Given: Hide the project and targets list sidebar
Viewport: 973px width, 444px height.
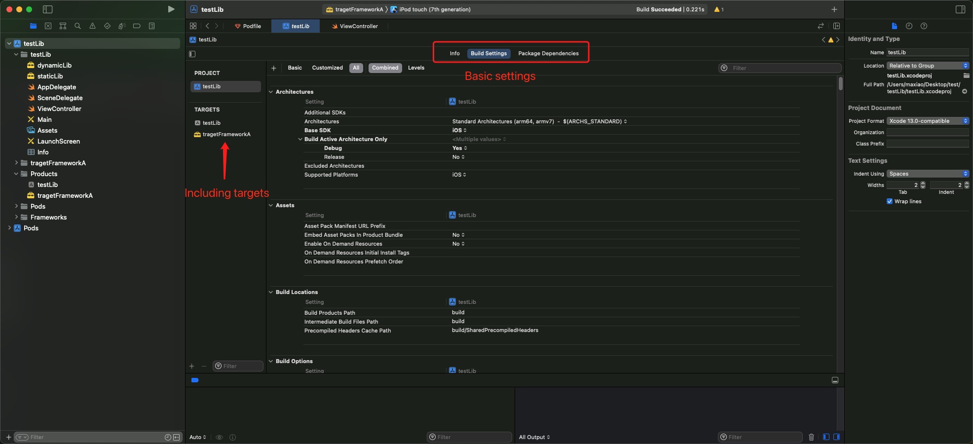Looking at the screenshot, I should coord(192,54).
